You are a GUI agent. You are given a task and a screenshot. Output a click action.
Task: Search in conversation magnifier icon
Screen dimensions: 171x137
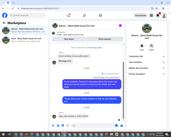pos(152,46)
